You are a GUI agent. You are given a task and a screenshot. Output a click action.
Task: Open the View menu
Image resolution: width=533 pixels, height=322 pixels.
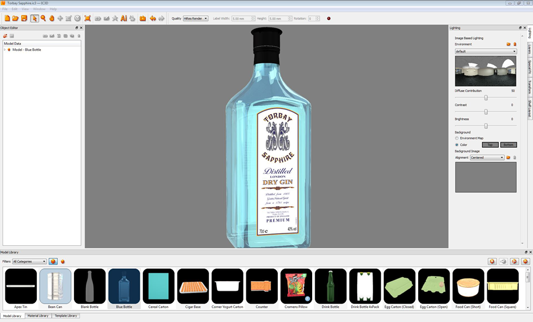click(25, 9)
